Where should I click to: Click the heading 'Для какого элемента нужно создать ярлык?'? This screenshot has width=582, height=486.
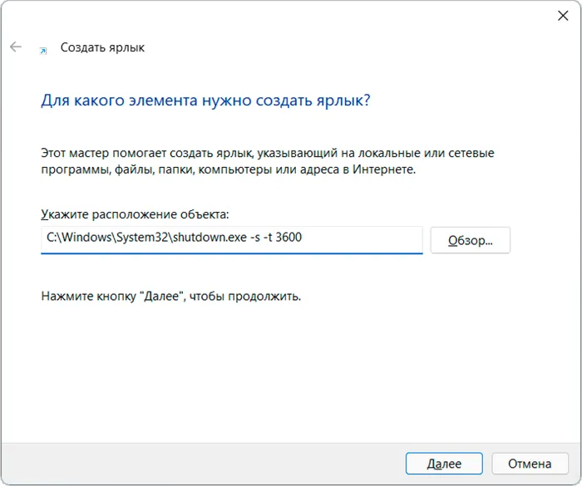point(205,101)
